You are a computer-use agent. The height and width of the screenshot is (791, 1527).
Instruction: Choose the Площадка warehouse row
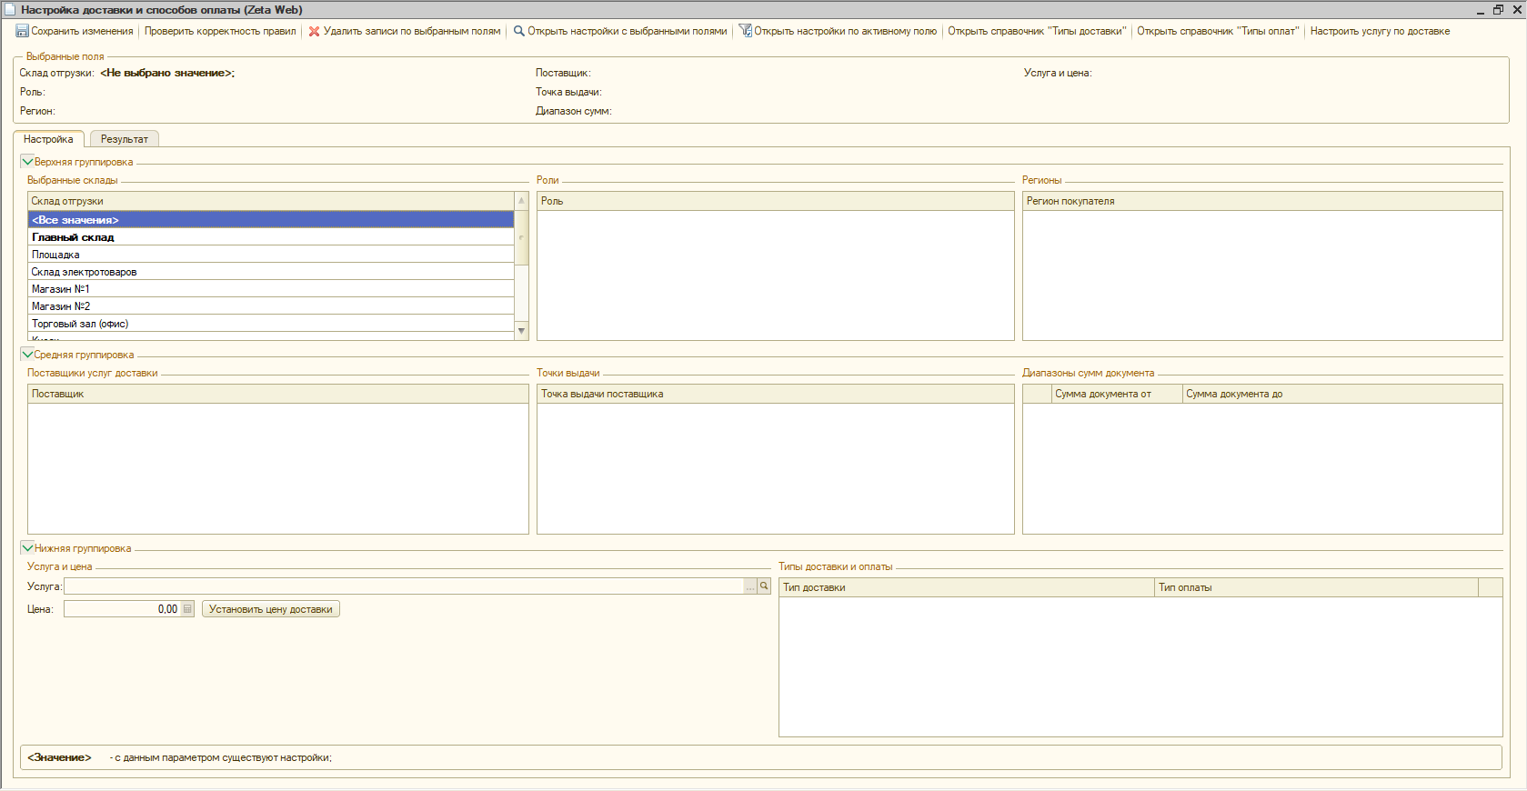point(271,255)
